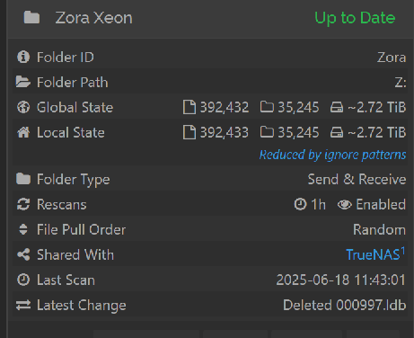Screen dimensions: 414x338
Task: Click the Folder Path open-folder icon
Action: point(23,82)
